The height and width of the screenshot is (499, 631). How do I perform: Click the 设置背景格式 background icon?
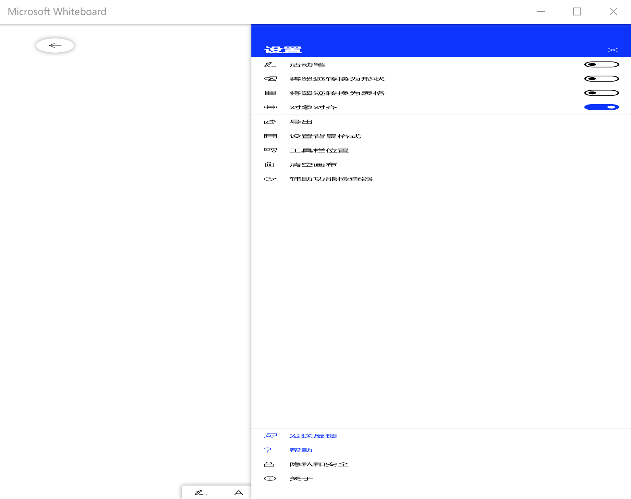(270, 136)
